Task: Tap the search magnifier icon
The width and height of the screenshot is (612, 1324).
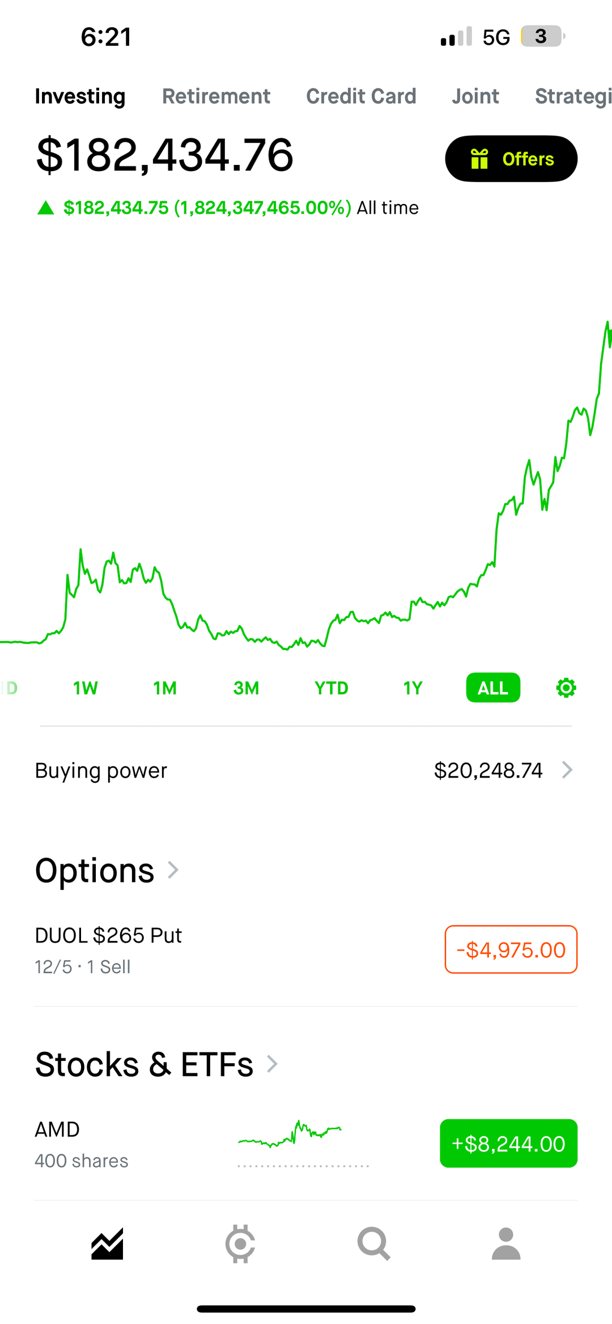Action: (373, 1244)
